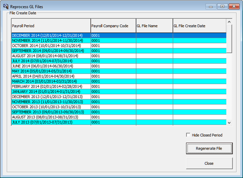This screenshot has width=243, height=178.
Task: Minimize the Reprocess GL Files window
Action: (x=211, y=6)
